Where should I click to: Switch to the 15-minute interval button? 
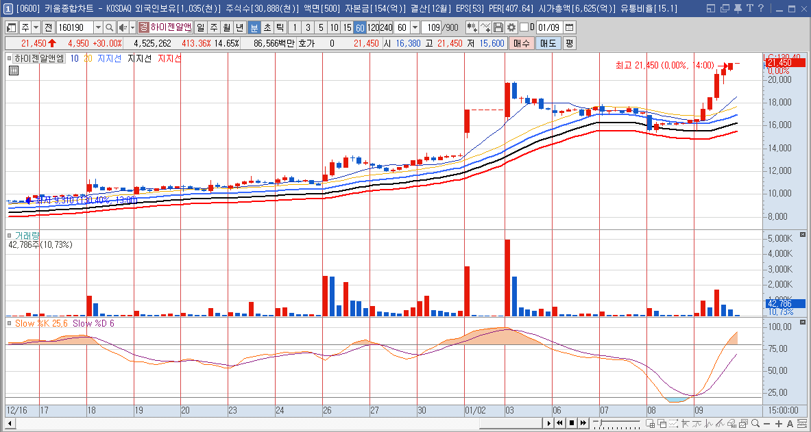tap(347, 27)
